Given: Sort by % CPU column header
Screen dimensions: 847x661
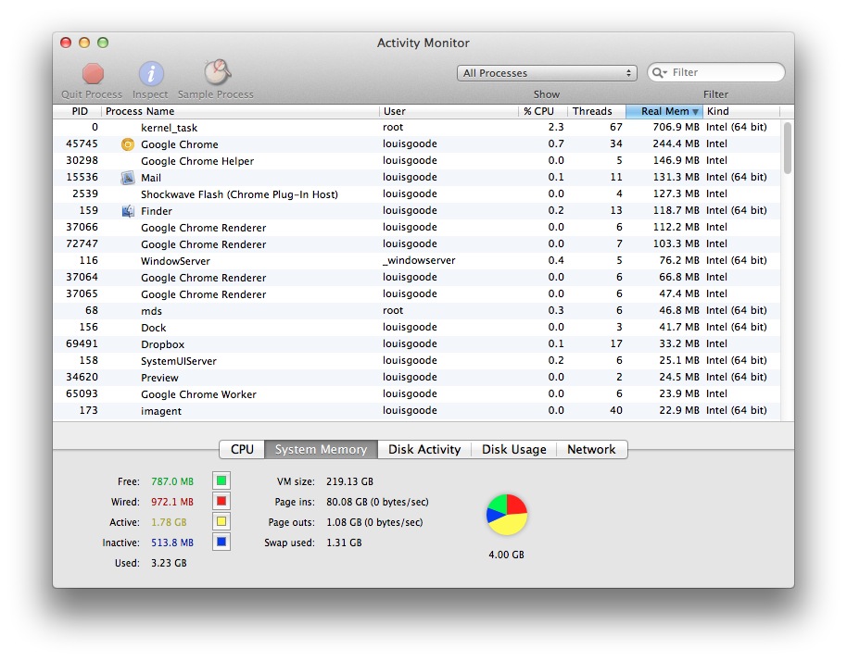Looking at the screenshot, I should pos(543,111).
